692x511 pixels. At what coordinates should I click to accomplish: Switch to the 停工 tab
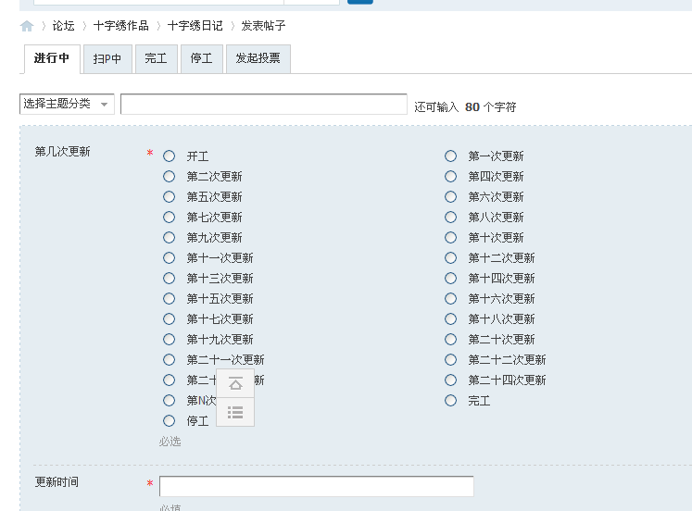click(202, 58)
